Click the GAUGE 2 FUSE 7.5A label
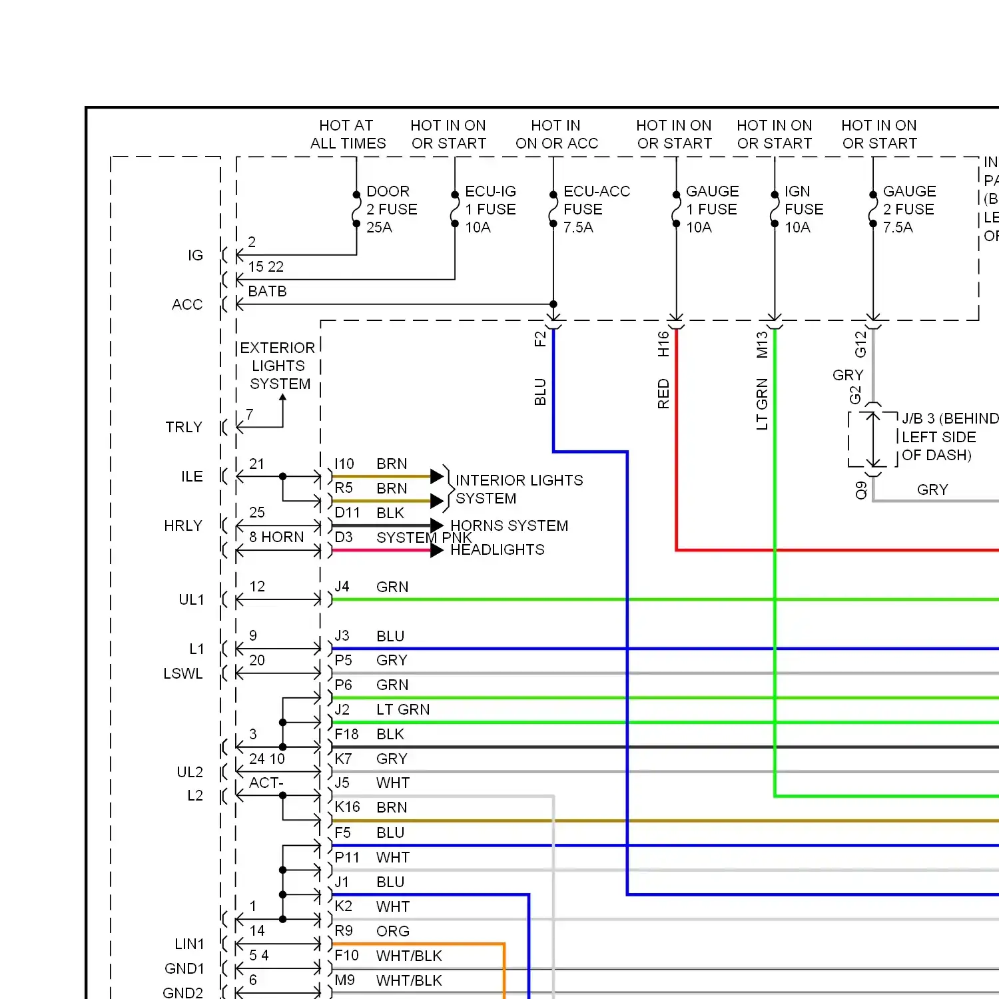This screenshot has height=999, width=999. [909, 209]
